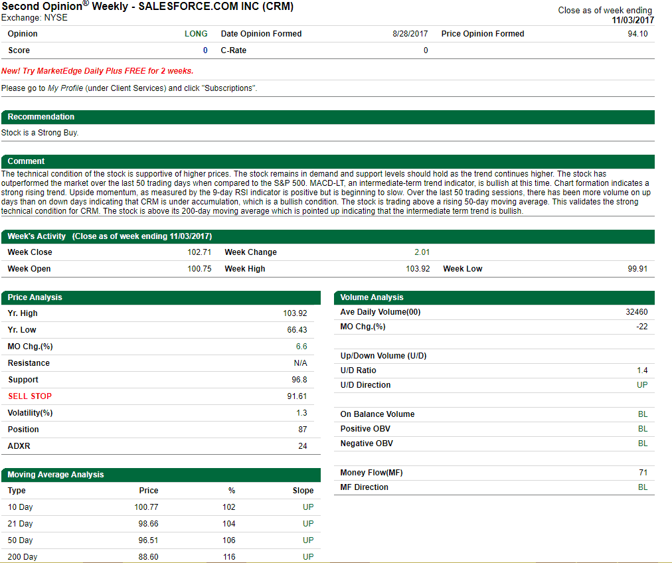Click the Moving Average Analysis header

tap(161, 475)
